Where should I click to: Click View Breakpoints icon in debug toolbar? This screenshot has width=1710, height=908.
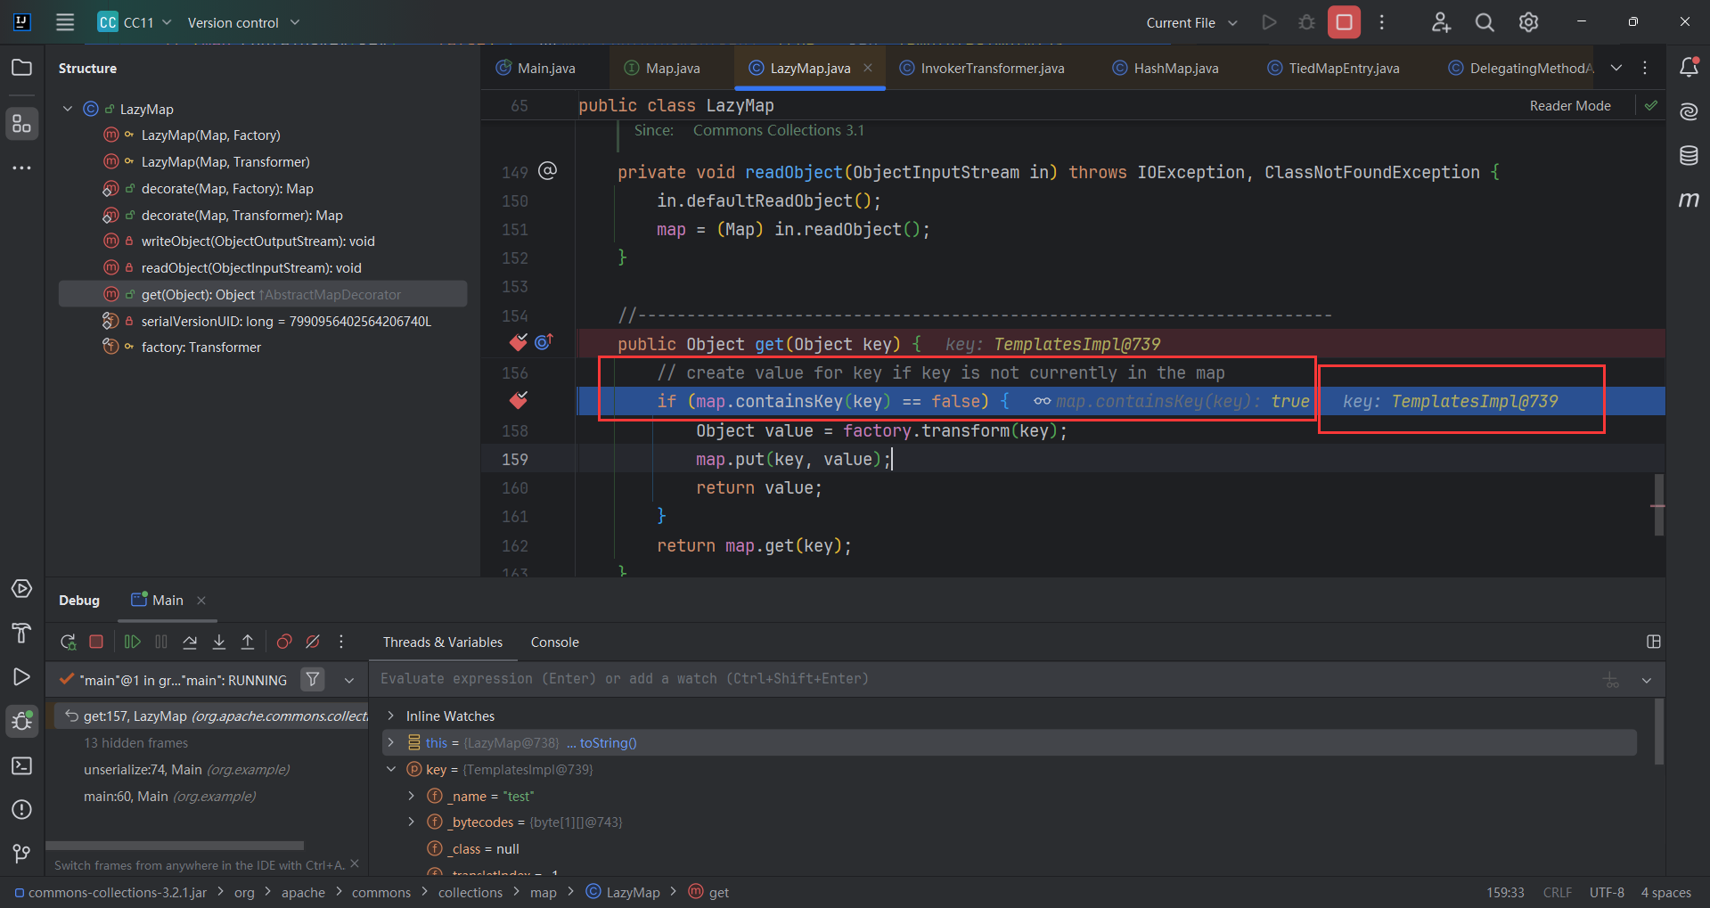click(284, 642)
